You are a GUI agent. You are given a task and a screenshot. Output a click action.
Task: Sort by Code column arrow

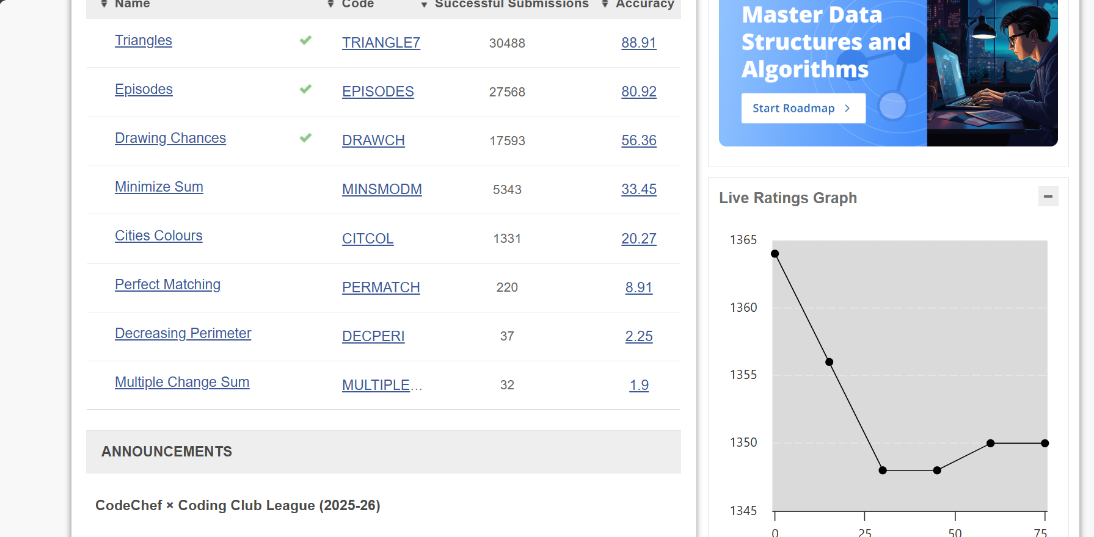click(330, 4)
